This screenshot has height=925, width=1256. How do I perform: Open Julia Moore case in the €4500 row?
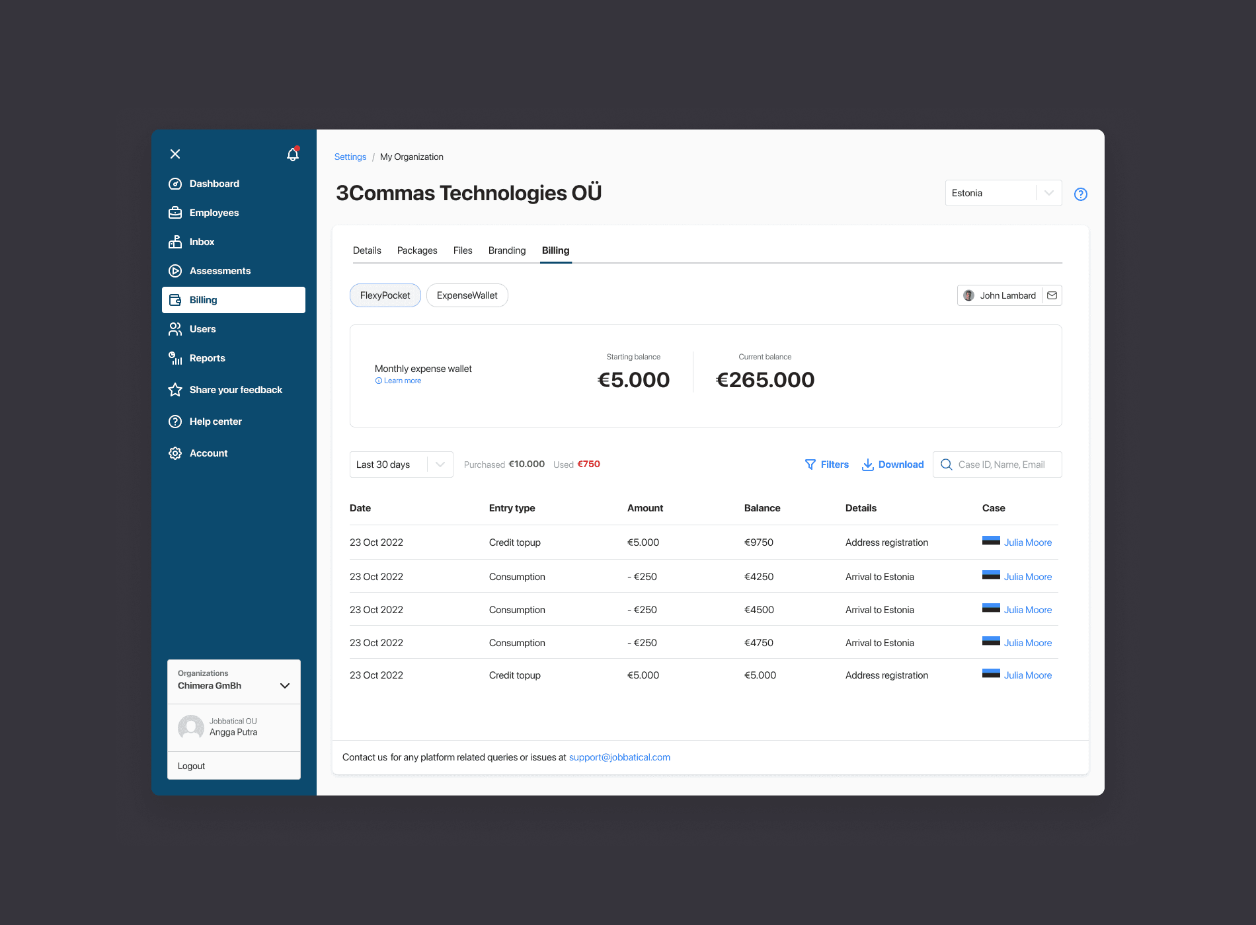point(1028,610)
